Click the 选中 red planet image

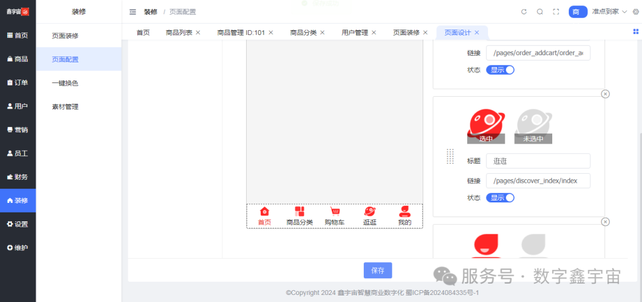click(x=486, y=126)
